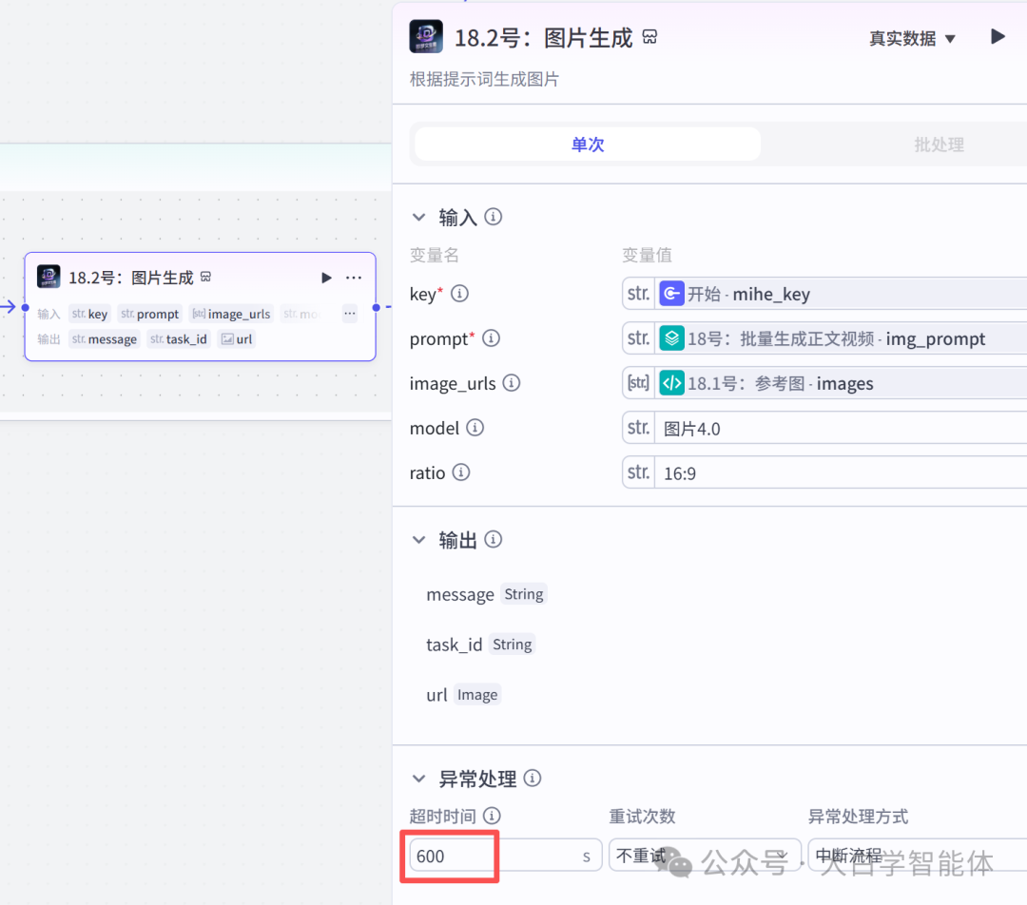Open the str type selector for key

pos(639,294)
